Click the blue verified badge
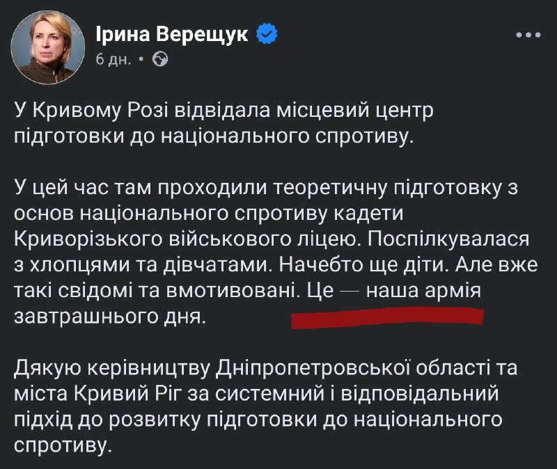 [267, 32]
